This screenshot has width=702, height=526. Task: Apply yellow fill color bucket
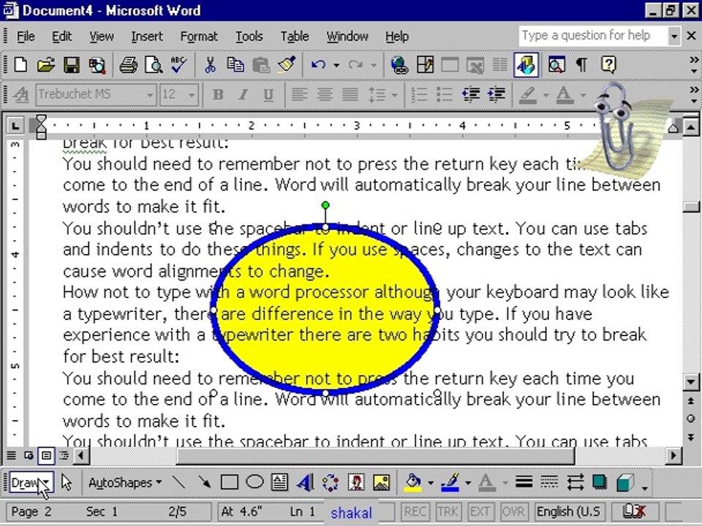413,483
